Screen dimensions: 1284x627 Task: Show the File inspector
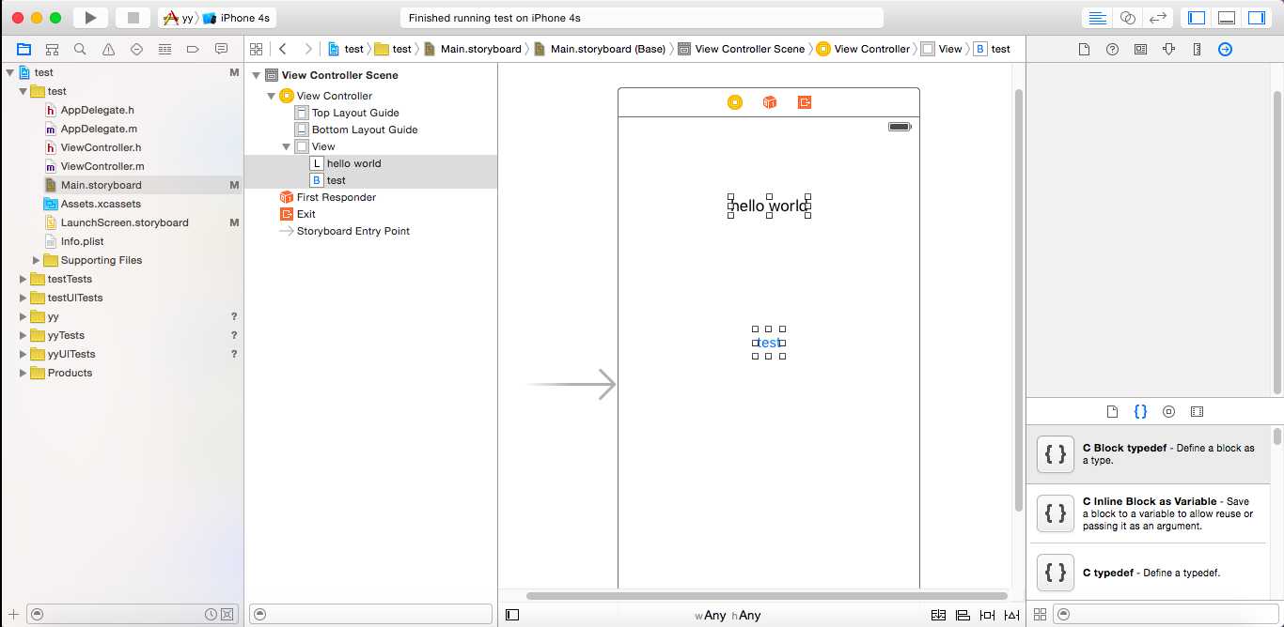1084,49
